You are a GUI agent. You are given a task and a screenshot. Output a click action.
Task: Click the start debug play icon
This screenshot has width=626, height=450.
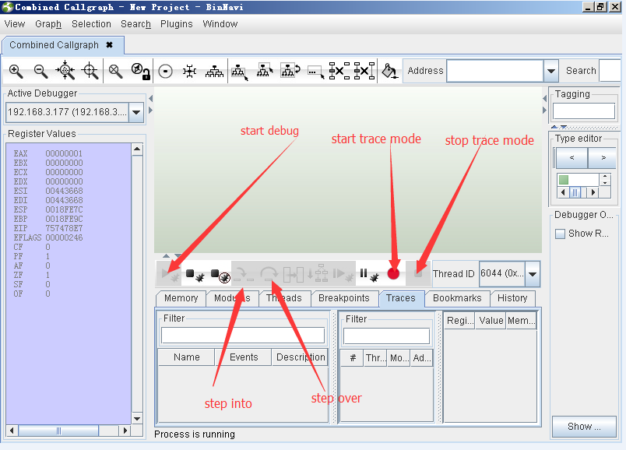click(x=169, y=274)
